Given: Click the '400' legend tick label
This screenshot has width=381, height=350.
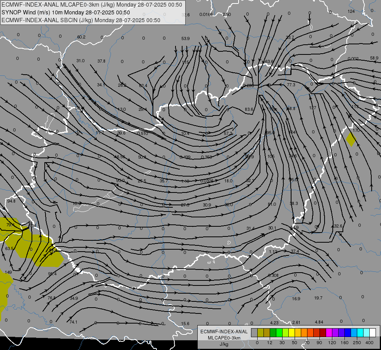Looking at the screenshot, I should (369, 343).
